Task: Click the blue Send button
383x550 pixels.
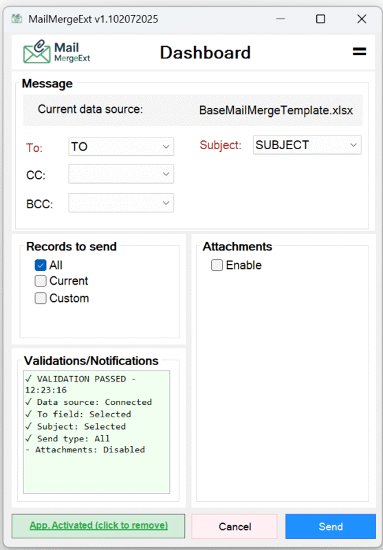Action: pyautogui.click(x=330, y=527)
